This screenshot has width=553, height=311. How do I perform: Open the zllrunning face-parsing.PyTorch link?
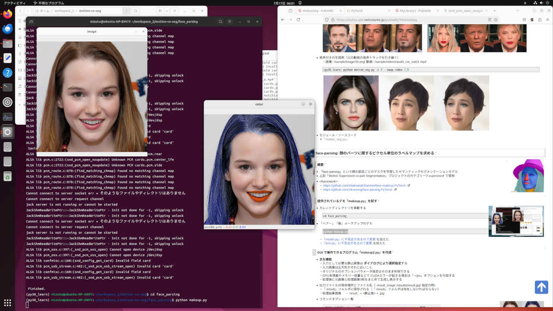pyautogui.click(x=357, y=190)
